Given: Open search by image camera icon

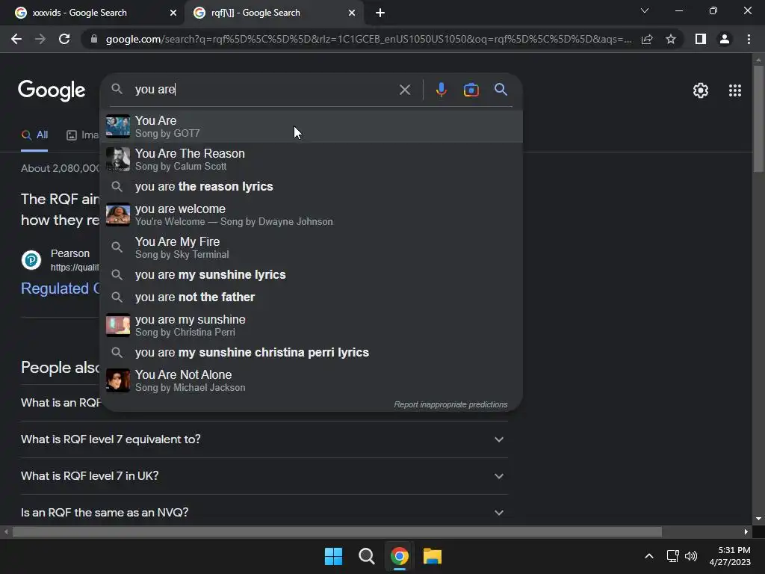Looking at the screenshot, I should (471, 90).
